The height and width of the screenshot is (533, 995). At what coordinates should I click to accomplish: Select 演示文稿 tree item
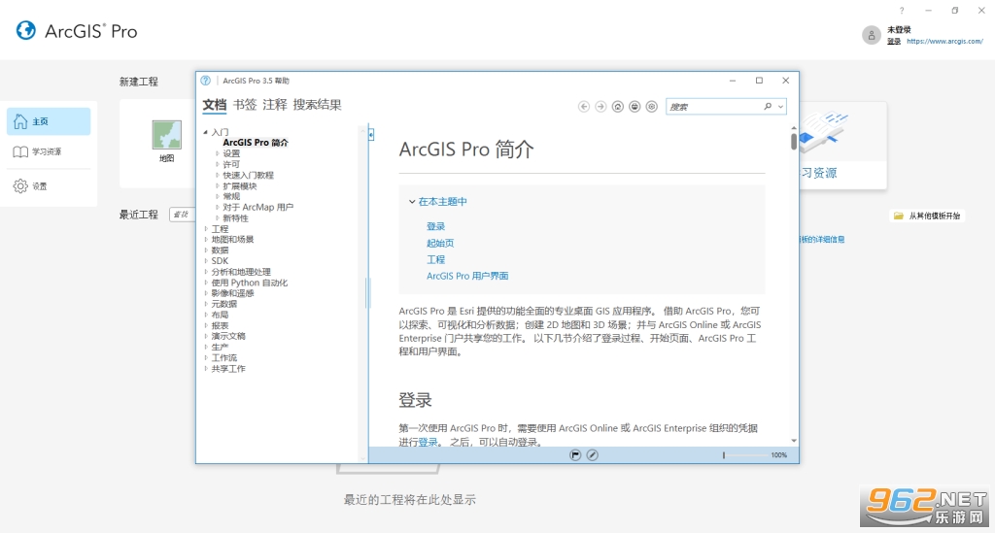pos(228,337)
